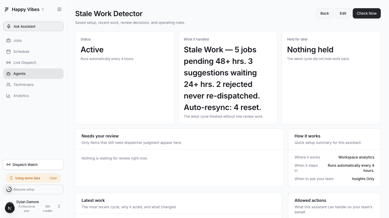Toggle the sidebar collapse control
This screenshot has width=389, height=218.
(x=59, y=9)
